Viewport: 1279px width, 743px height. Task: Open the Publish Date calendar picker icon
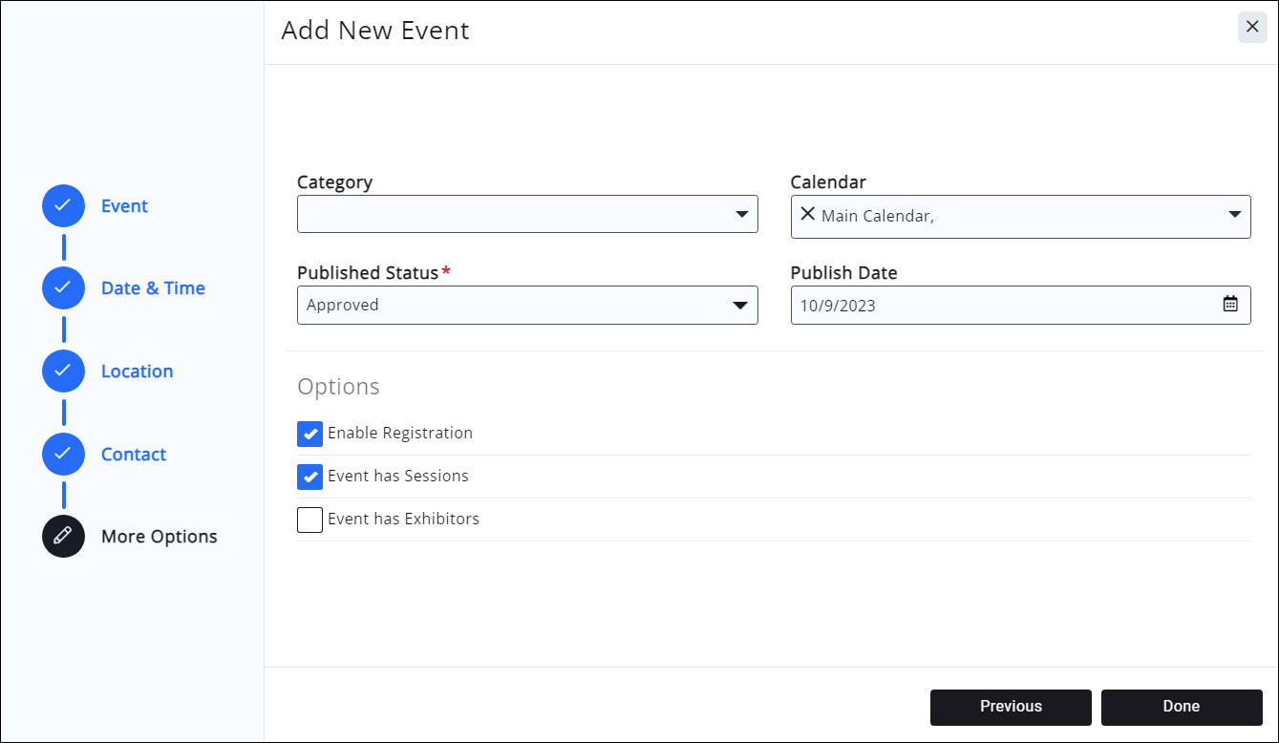coord(1230,305)
